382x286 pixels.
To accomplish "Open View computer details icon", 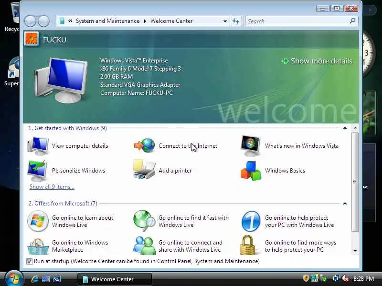I will point(38,146).
